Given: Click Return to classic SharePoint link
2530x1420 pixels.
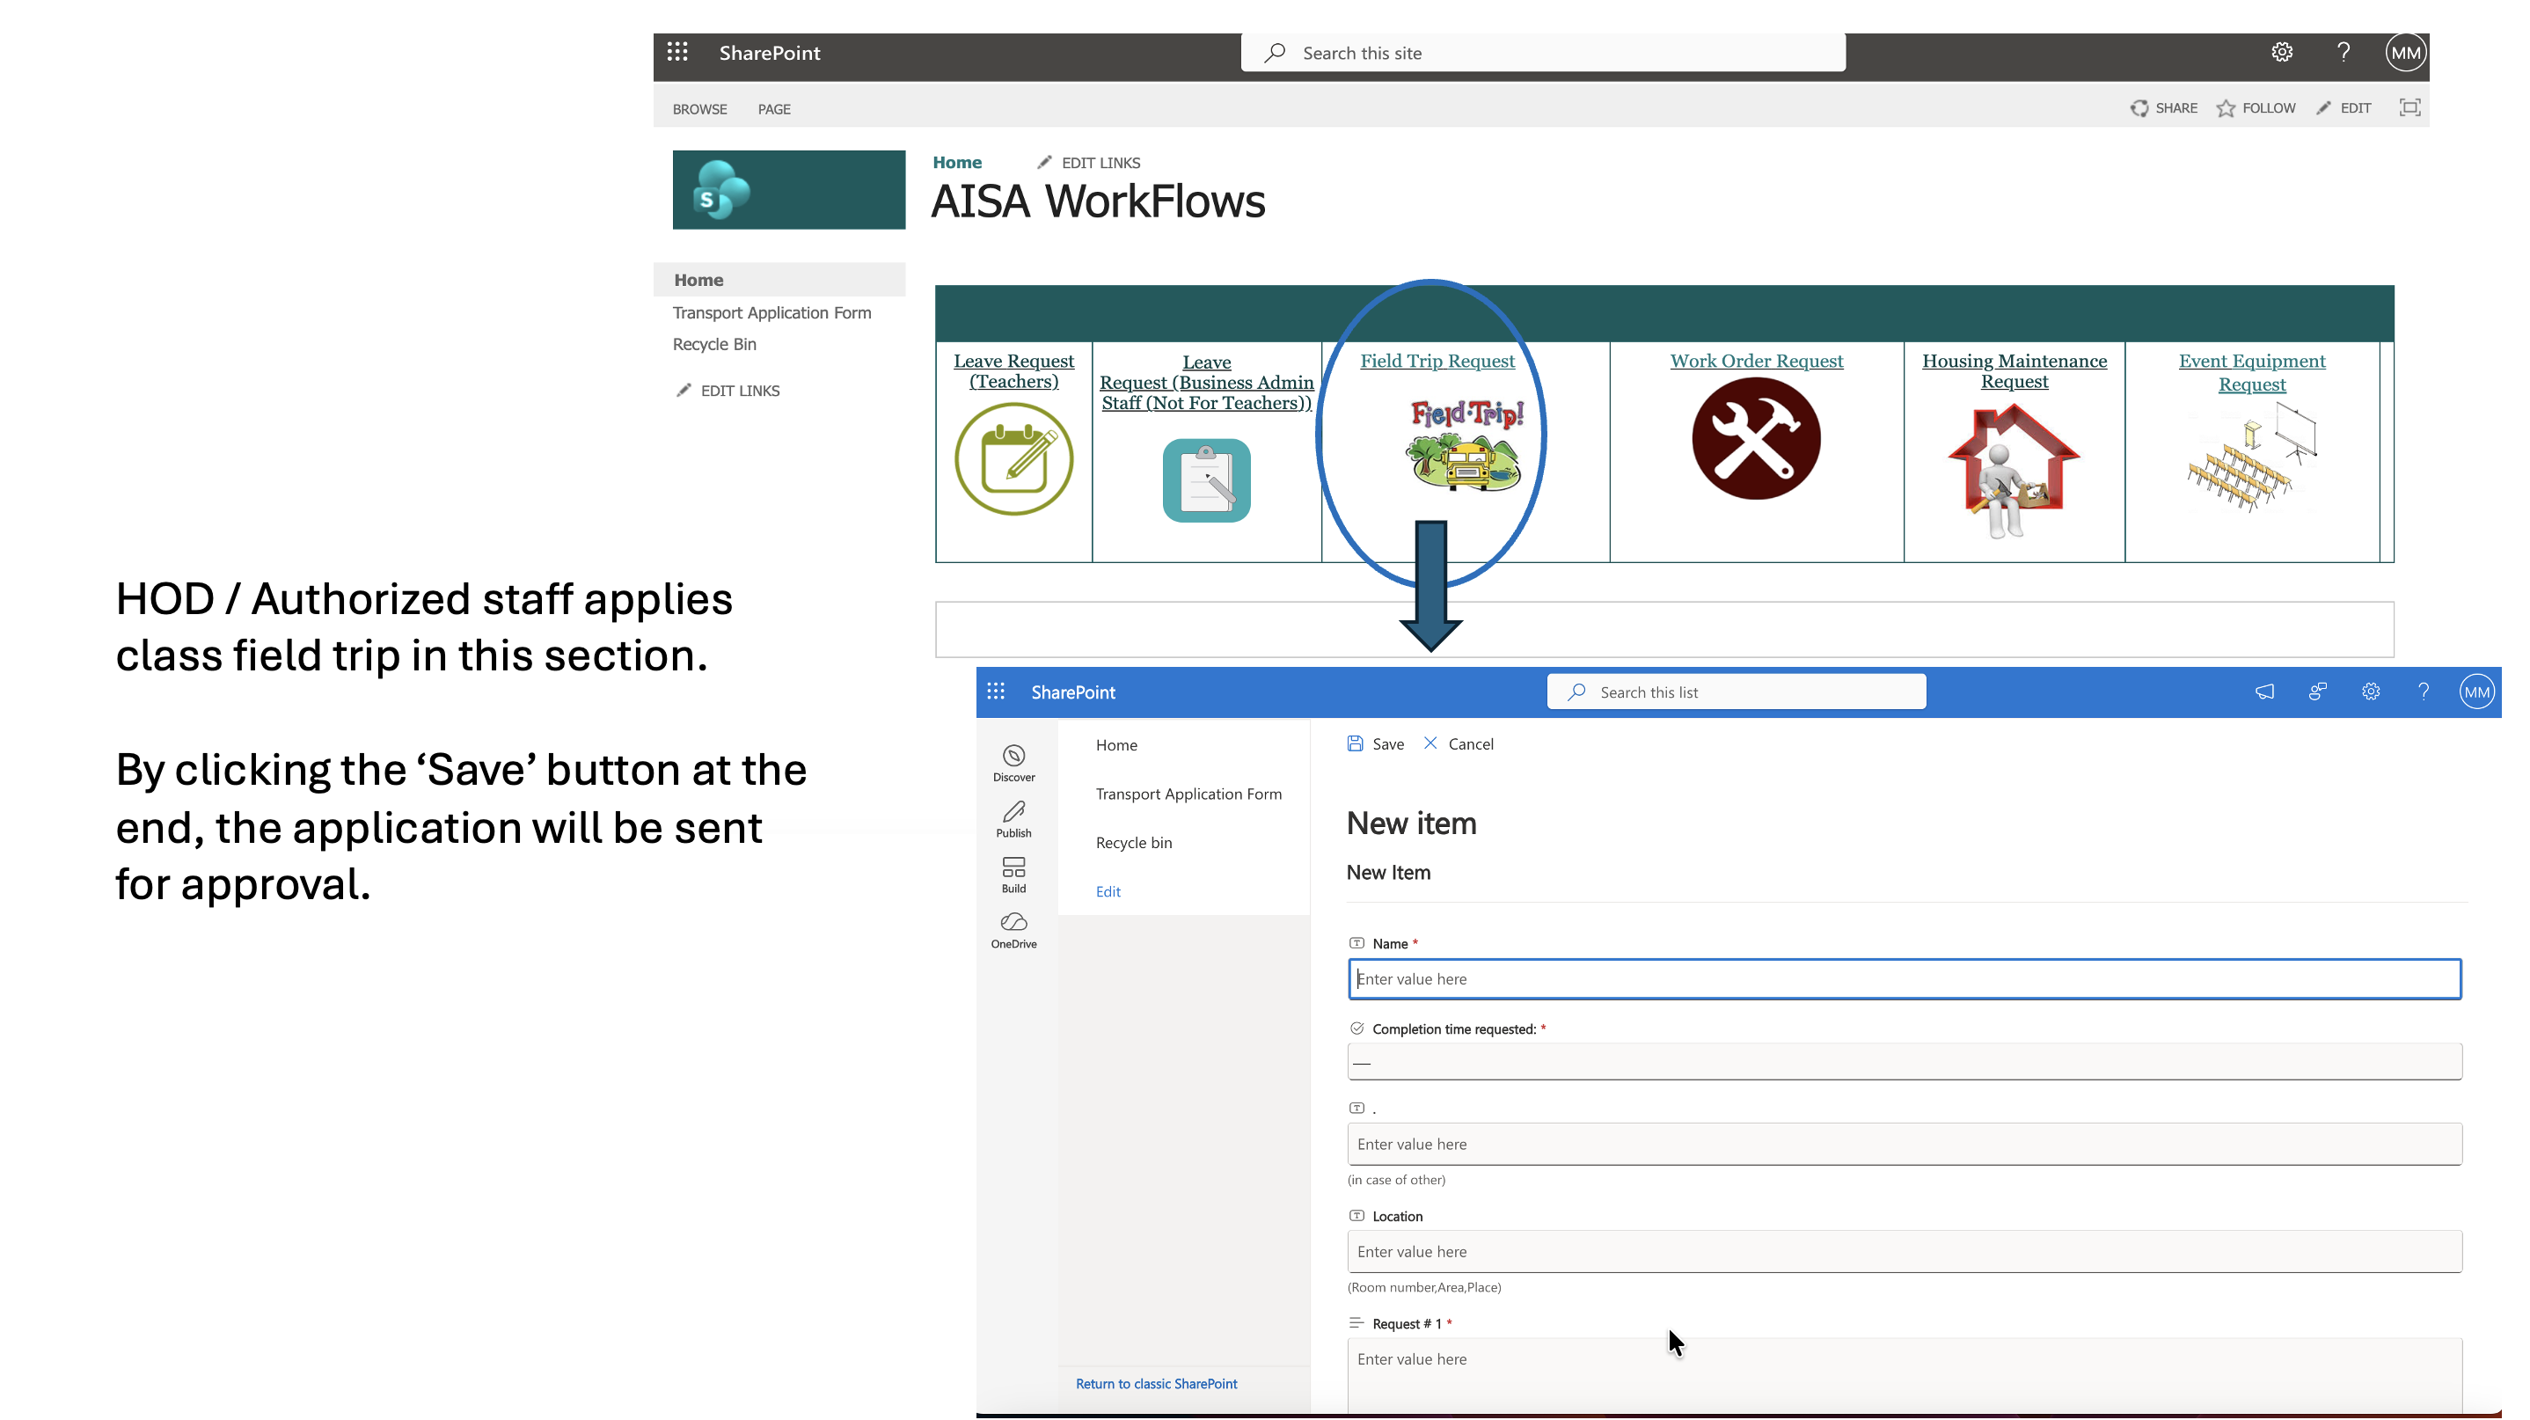Looking at the screenshot, I should (1155, 1383).
